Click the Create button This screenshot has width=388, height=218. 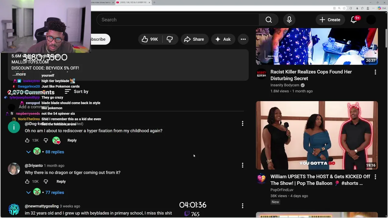[x=330, y=20]
